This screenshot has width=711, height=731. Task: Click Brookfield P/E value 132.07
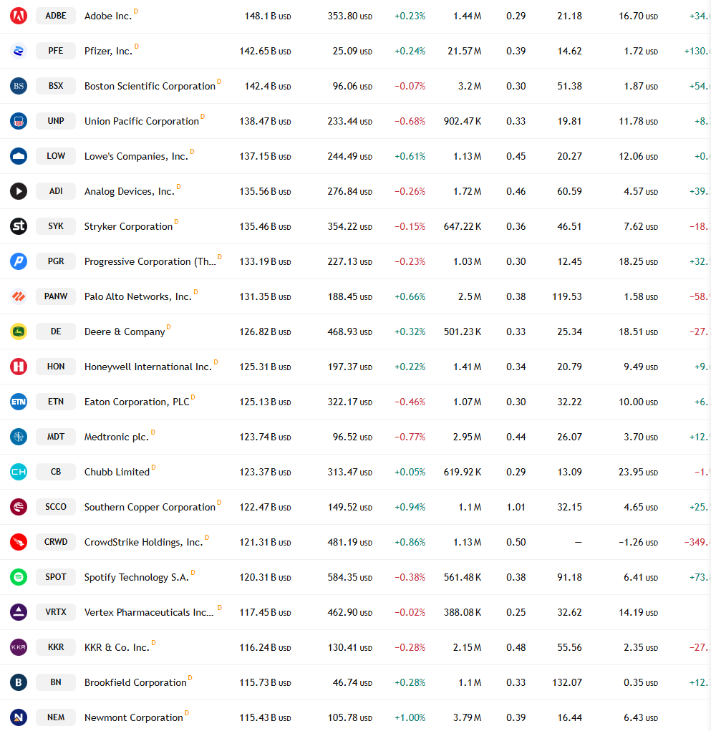click(567, 682)
